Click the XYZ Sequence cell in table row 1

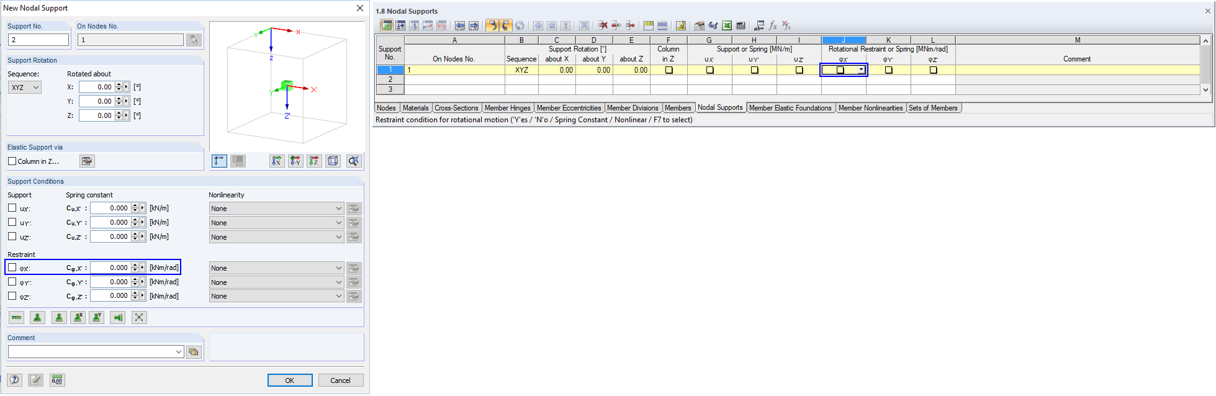tap(521, 70)
